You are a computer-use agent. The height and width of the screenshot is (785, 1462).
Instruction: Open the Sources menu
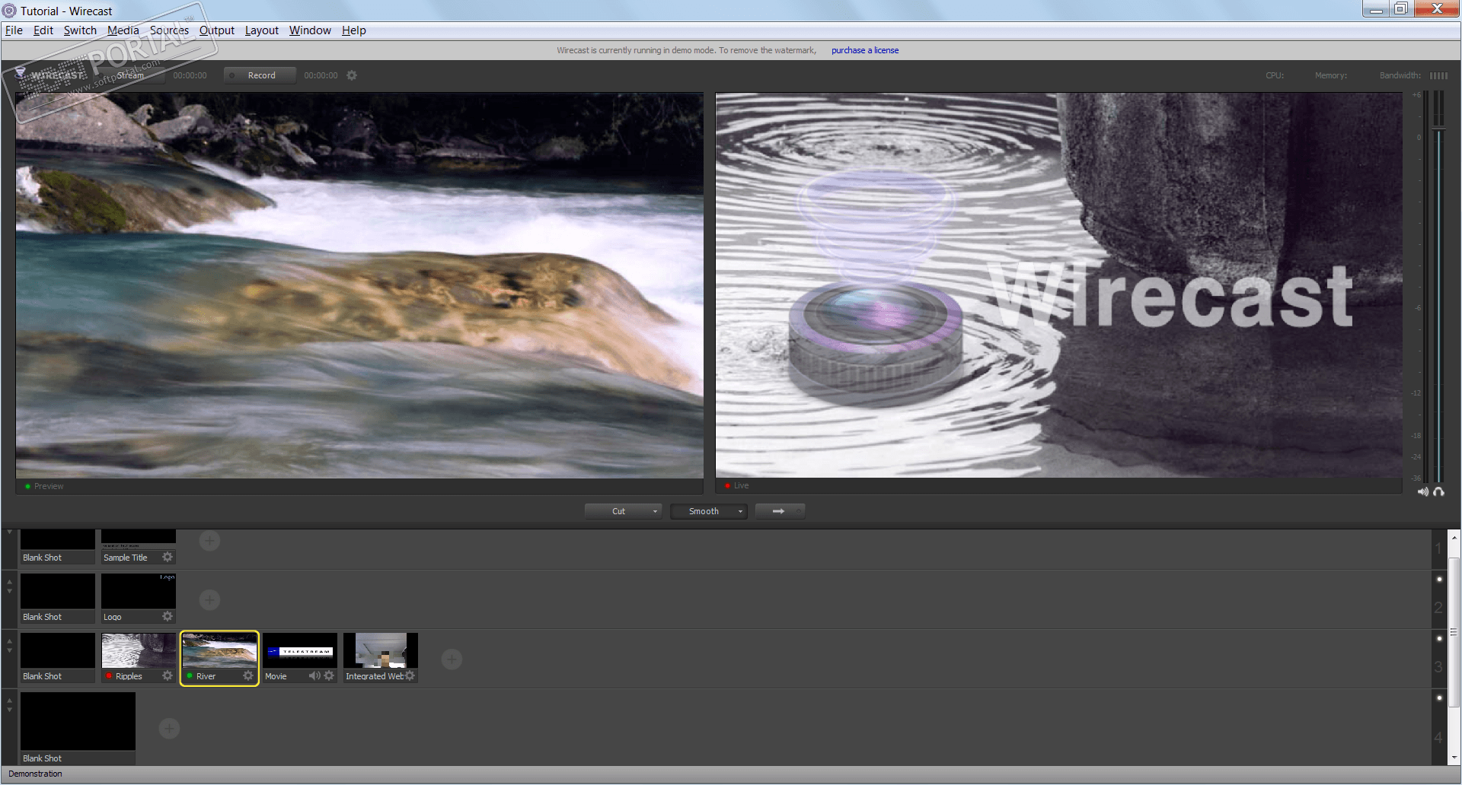coord(169,30)
